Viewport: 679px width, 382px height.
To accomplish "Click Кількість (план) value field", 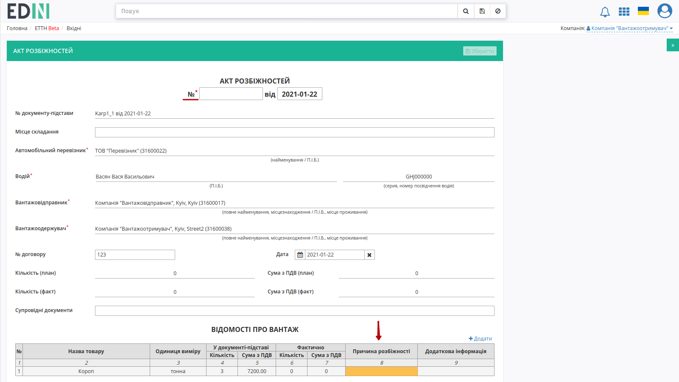I will [175, 273].
